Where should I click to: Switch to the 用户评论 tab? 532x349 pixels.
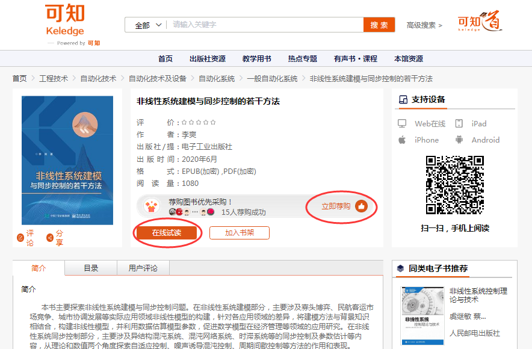[143, 268]
